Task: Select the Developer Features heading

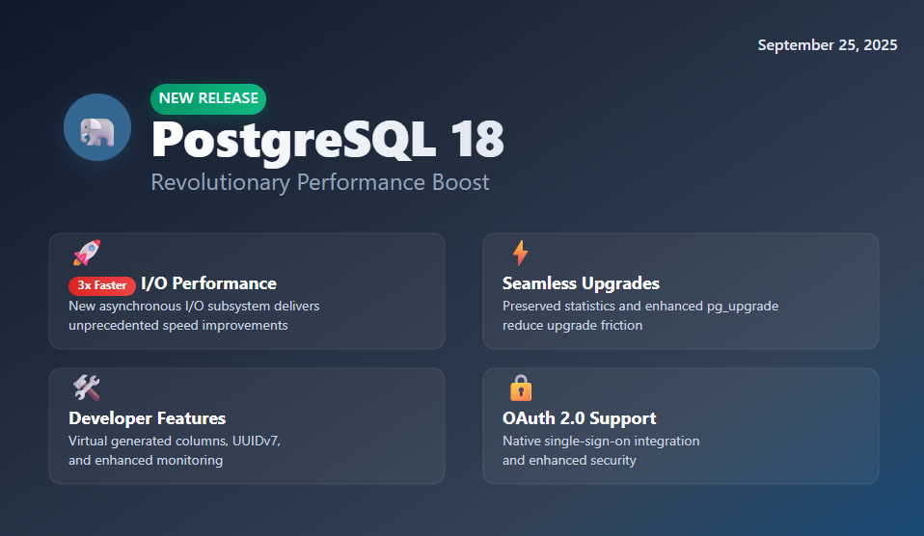Action: coord(148,418)
